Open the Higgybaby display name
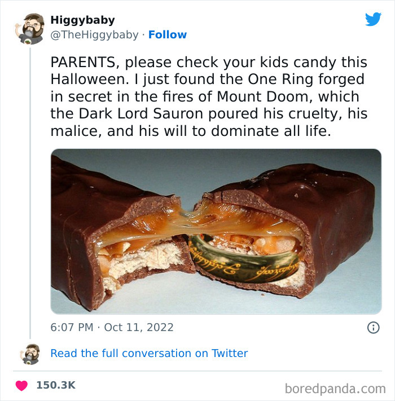The image size is (395, 401). tap(82, 20)
